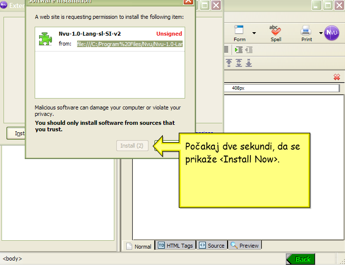This screenshot has height=265, width=345.
Task: Open the Form dropdown arrow
Action: tap(254, 33)
